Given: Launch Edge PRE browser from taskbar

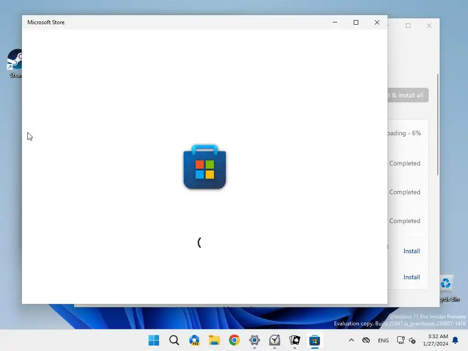Looking at the screenshot, I should coord(194,340).
